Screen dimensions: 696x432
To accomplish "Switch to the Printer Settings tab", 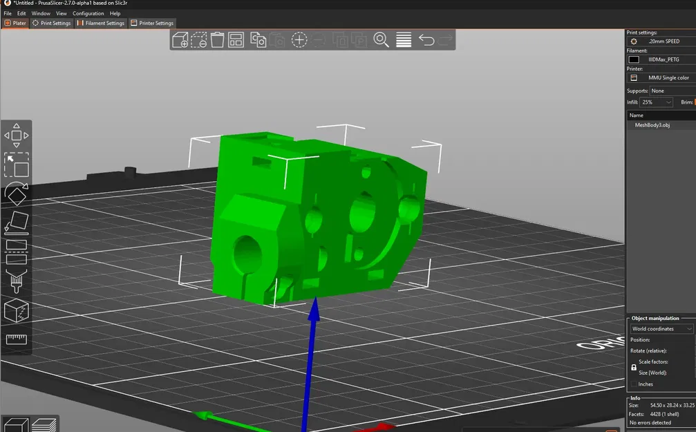I will 152,23.
